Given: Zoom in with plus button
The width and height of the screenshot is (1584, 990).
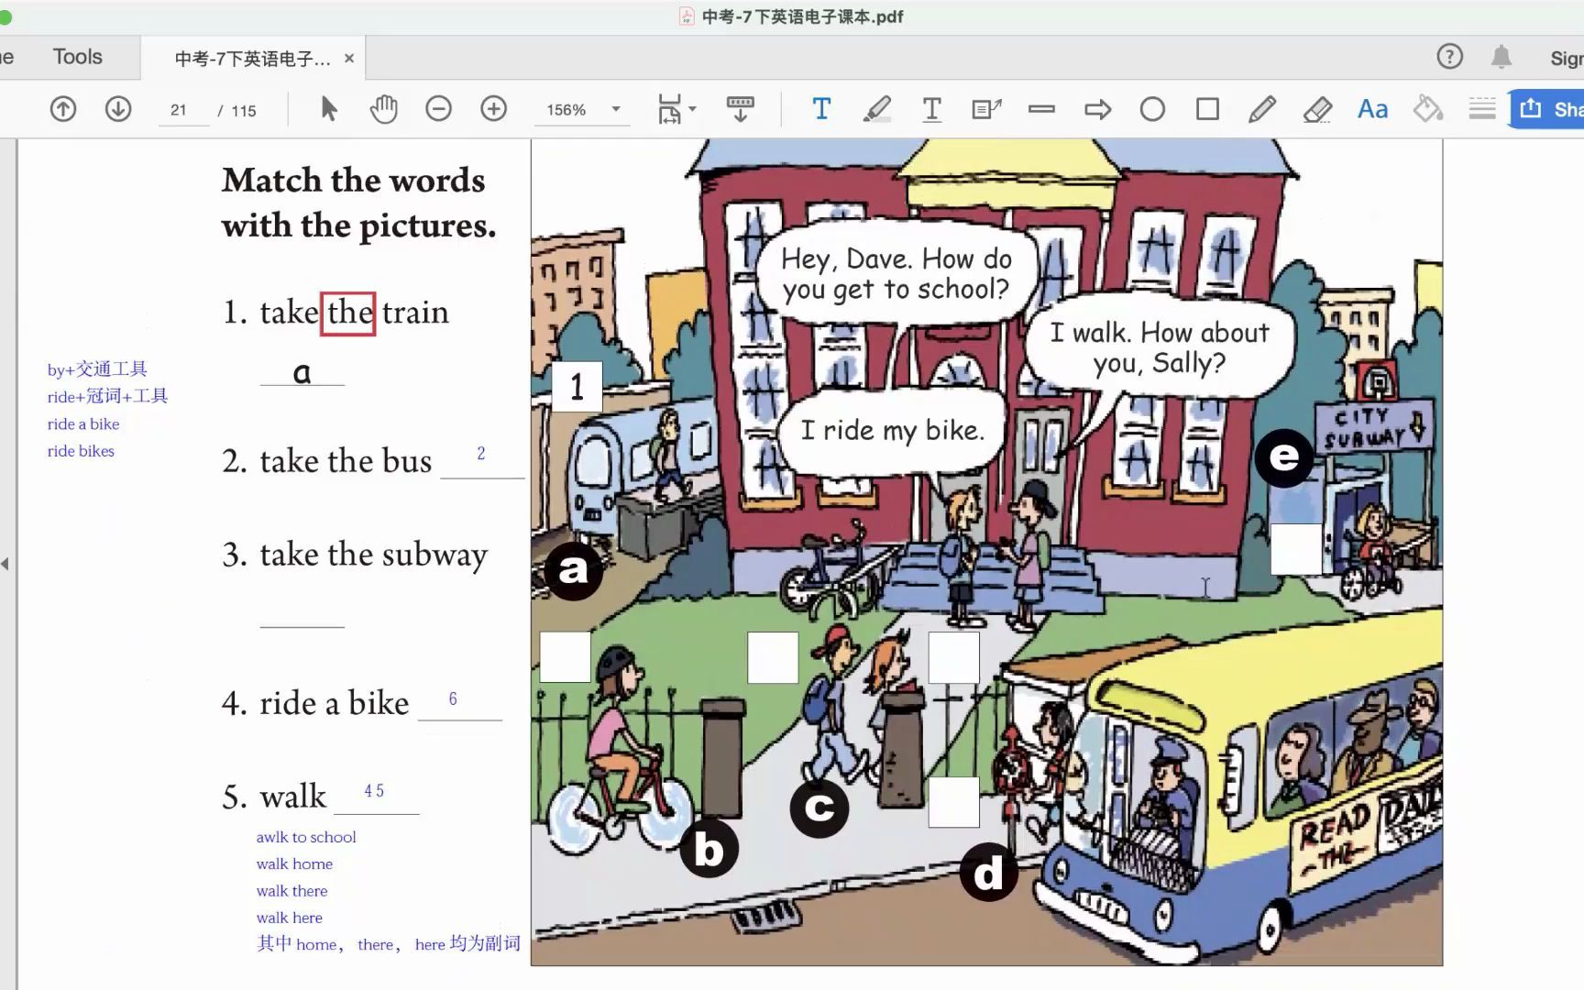Looking at the screenshot, I should [x=494, y=109].
